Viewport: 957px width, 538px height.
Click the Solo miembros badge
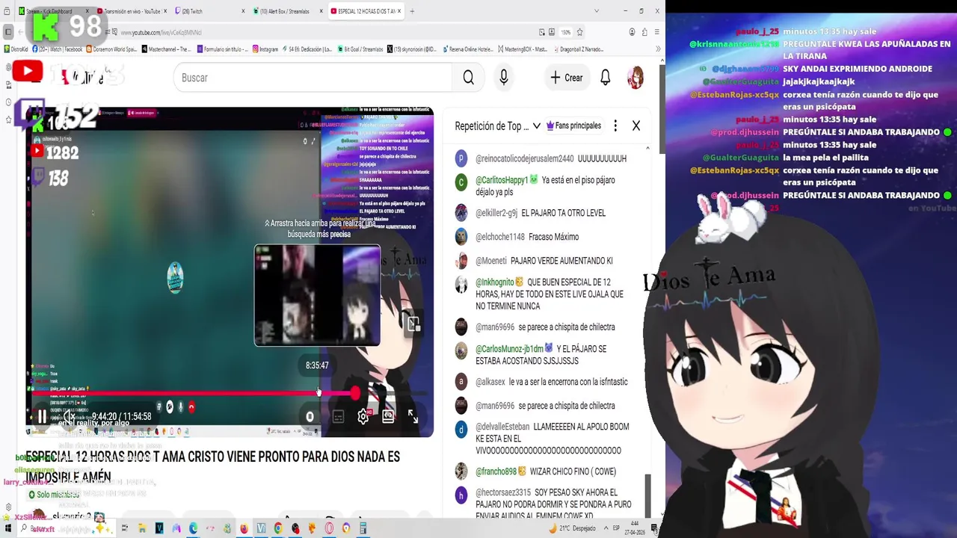(54, 495)
